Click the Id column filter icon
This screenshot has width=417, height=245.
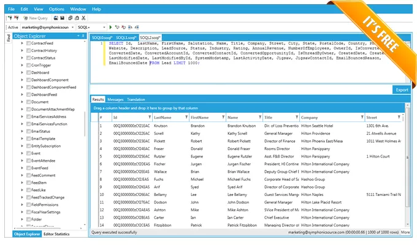(150, 117)
